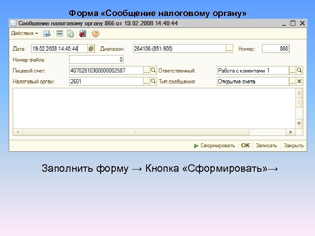Click the horizontal scrollbar right arrow
315x236 pixels.
tap(290, 132)
